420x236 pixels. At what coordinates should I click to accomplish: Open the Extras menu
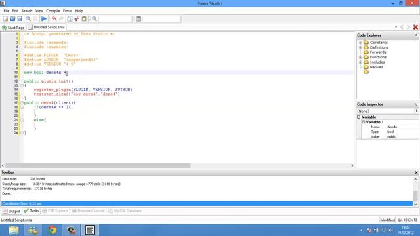(x=68, y=11)
